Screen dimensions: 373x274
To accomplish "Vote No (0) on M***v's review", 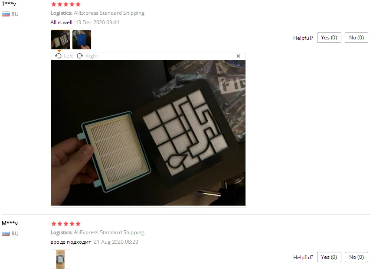I will coord(357,257).
